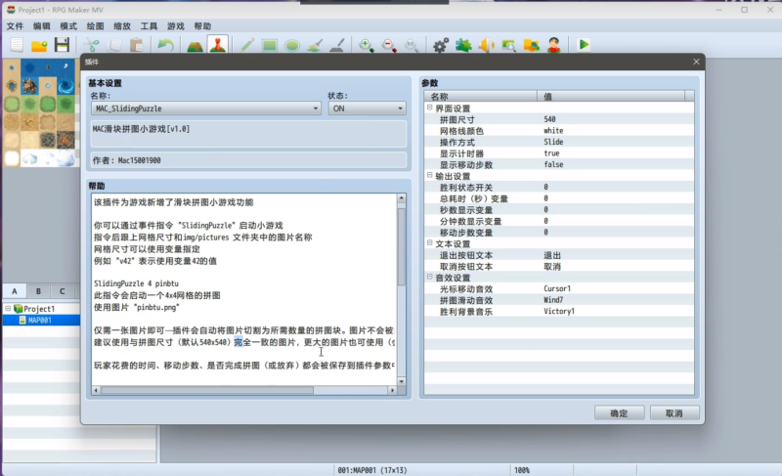Open the Sound Test speaker icon
The height and width of the screenshot is (476, 782).
coord(486,45)
